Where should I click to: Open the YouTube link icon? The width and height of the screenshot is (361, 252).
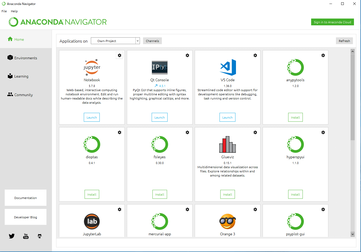pyautogui.click(x=26, y=236)
